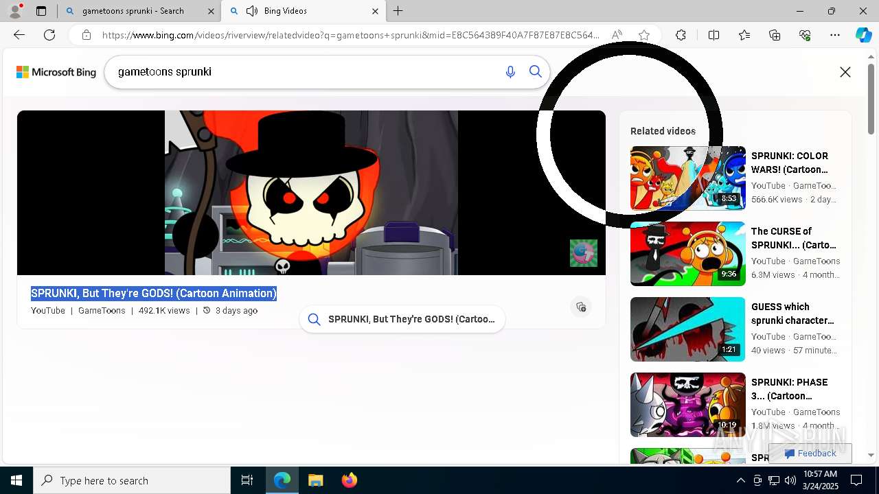Open SPRUNKI: PHASE 3 title link

(x=790, y=389)
